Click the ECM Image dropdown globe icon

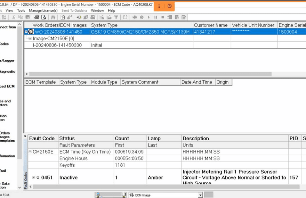click(132, 195)
